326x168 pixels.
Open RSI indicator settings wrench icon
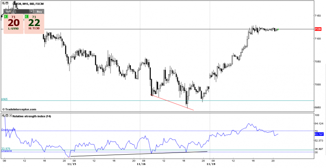pos(3,116)
